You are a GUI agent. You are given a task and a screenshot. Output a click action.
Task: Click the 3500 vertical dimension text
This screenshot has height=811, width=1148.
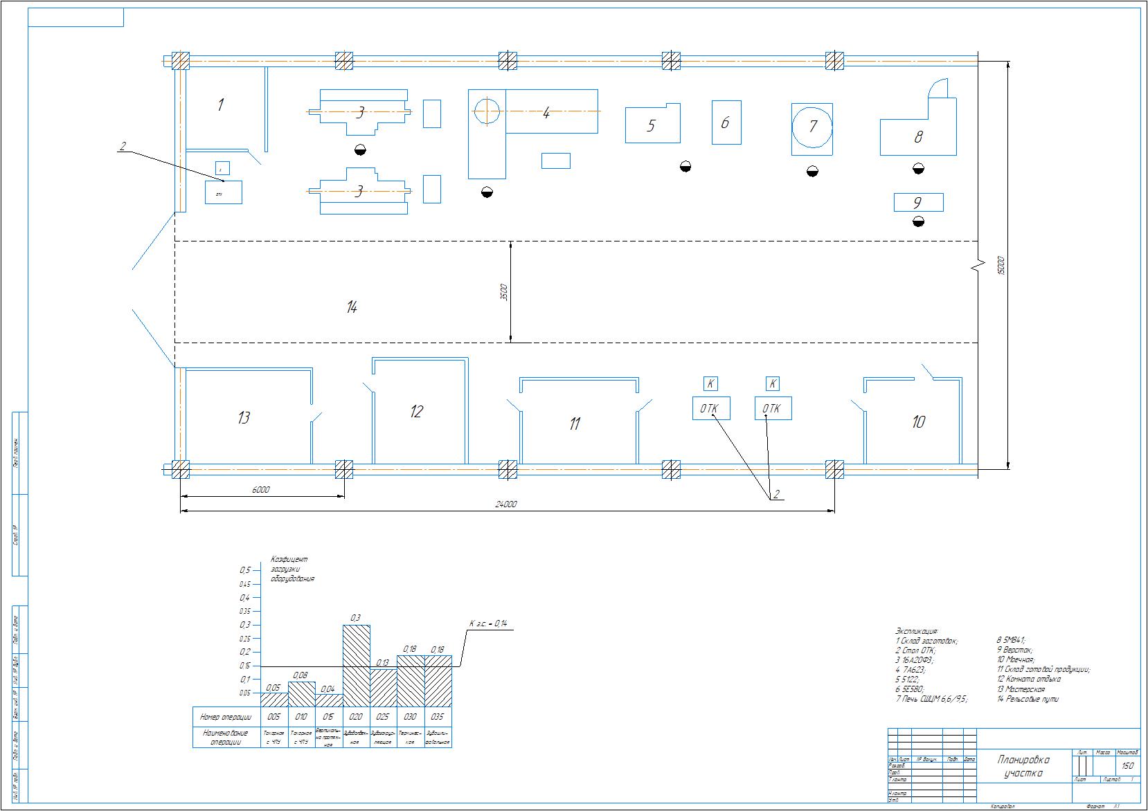[504, 292]
